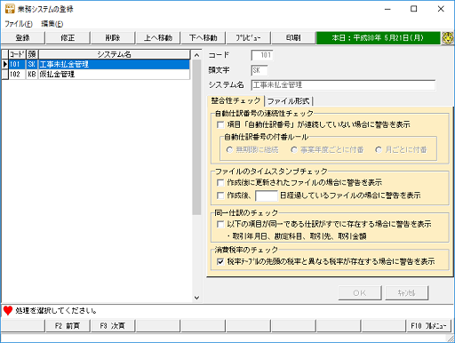Enable 自動仕訳番号 continuity warning checkbox
This screenshot has width=455, height=343.
coord(220,124)
